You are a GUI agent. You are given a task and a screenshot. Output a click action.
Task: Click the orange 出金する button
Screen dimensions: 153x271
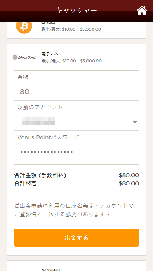point(76,238)
